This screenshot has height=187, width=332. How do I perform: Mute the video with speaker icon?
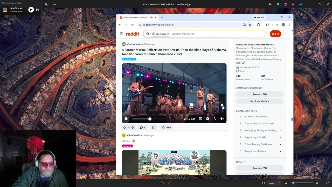222,119
